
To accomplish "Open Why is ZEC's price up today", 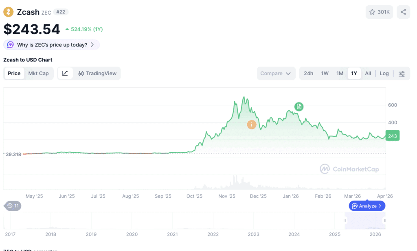I will tap(51, 45).
